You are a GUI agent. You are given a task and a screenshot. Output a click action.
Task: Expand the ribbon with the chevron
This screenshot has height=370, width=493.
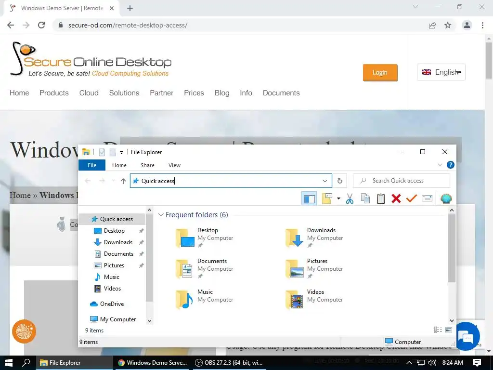pyautogui.click(x=440, y=165)
